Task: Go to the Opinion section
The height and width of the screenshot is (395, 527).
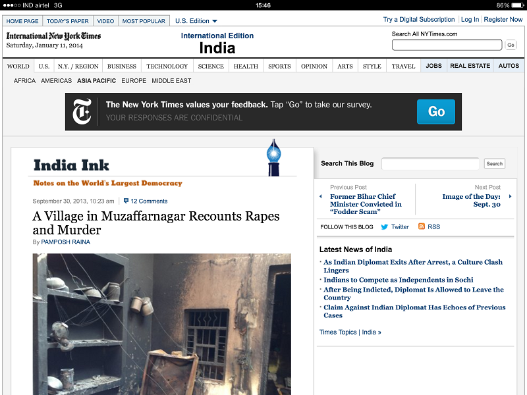Action: 314,66
